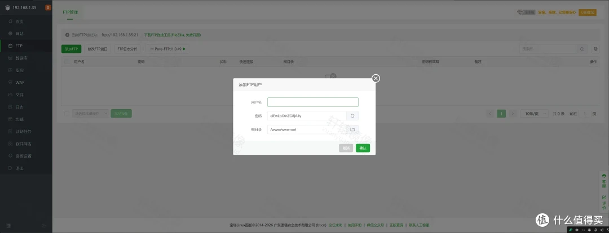Viewport: 609px width, 233px height.
Task: Click the orange 0 notification badge
Action: (48, 7)
